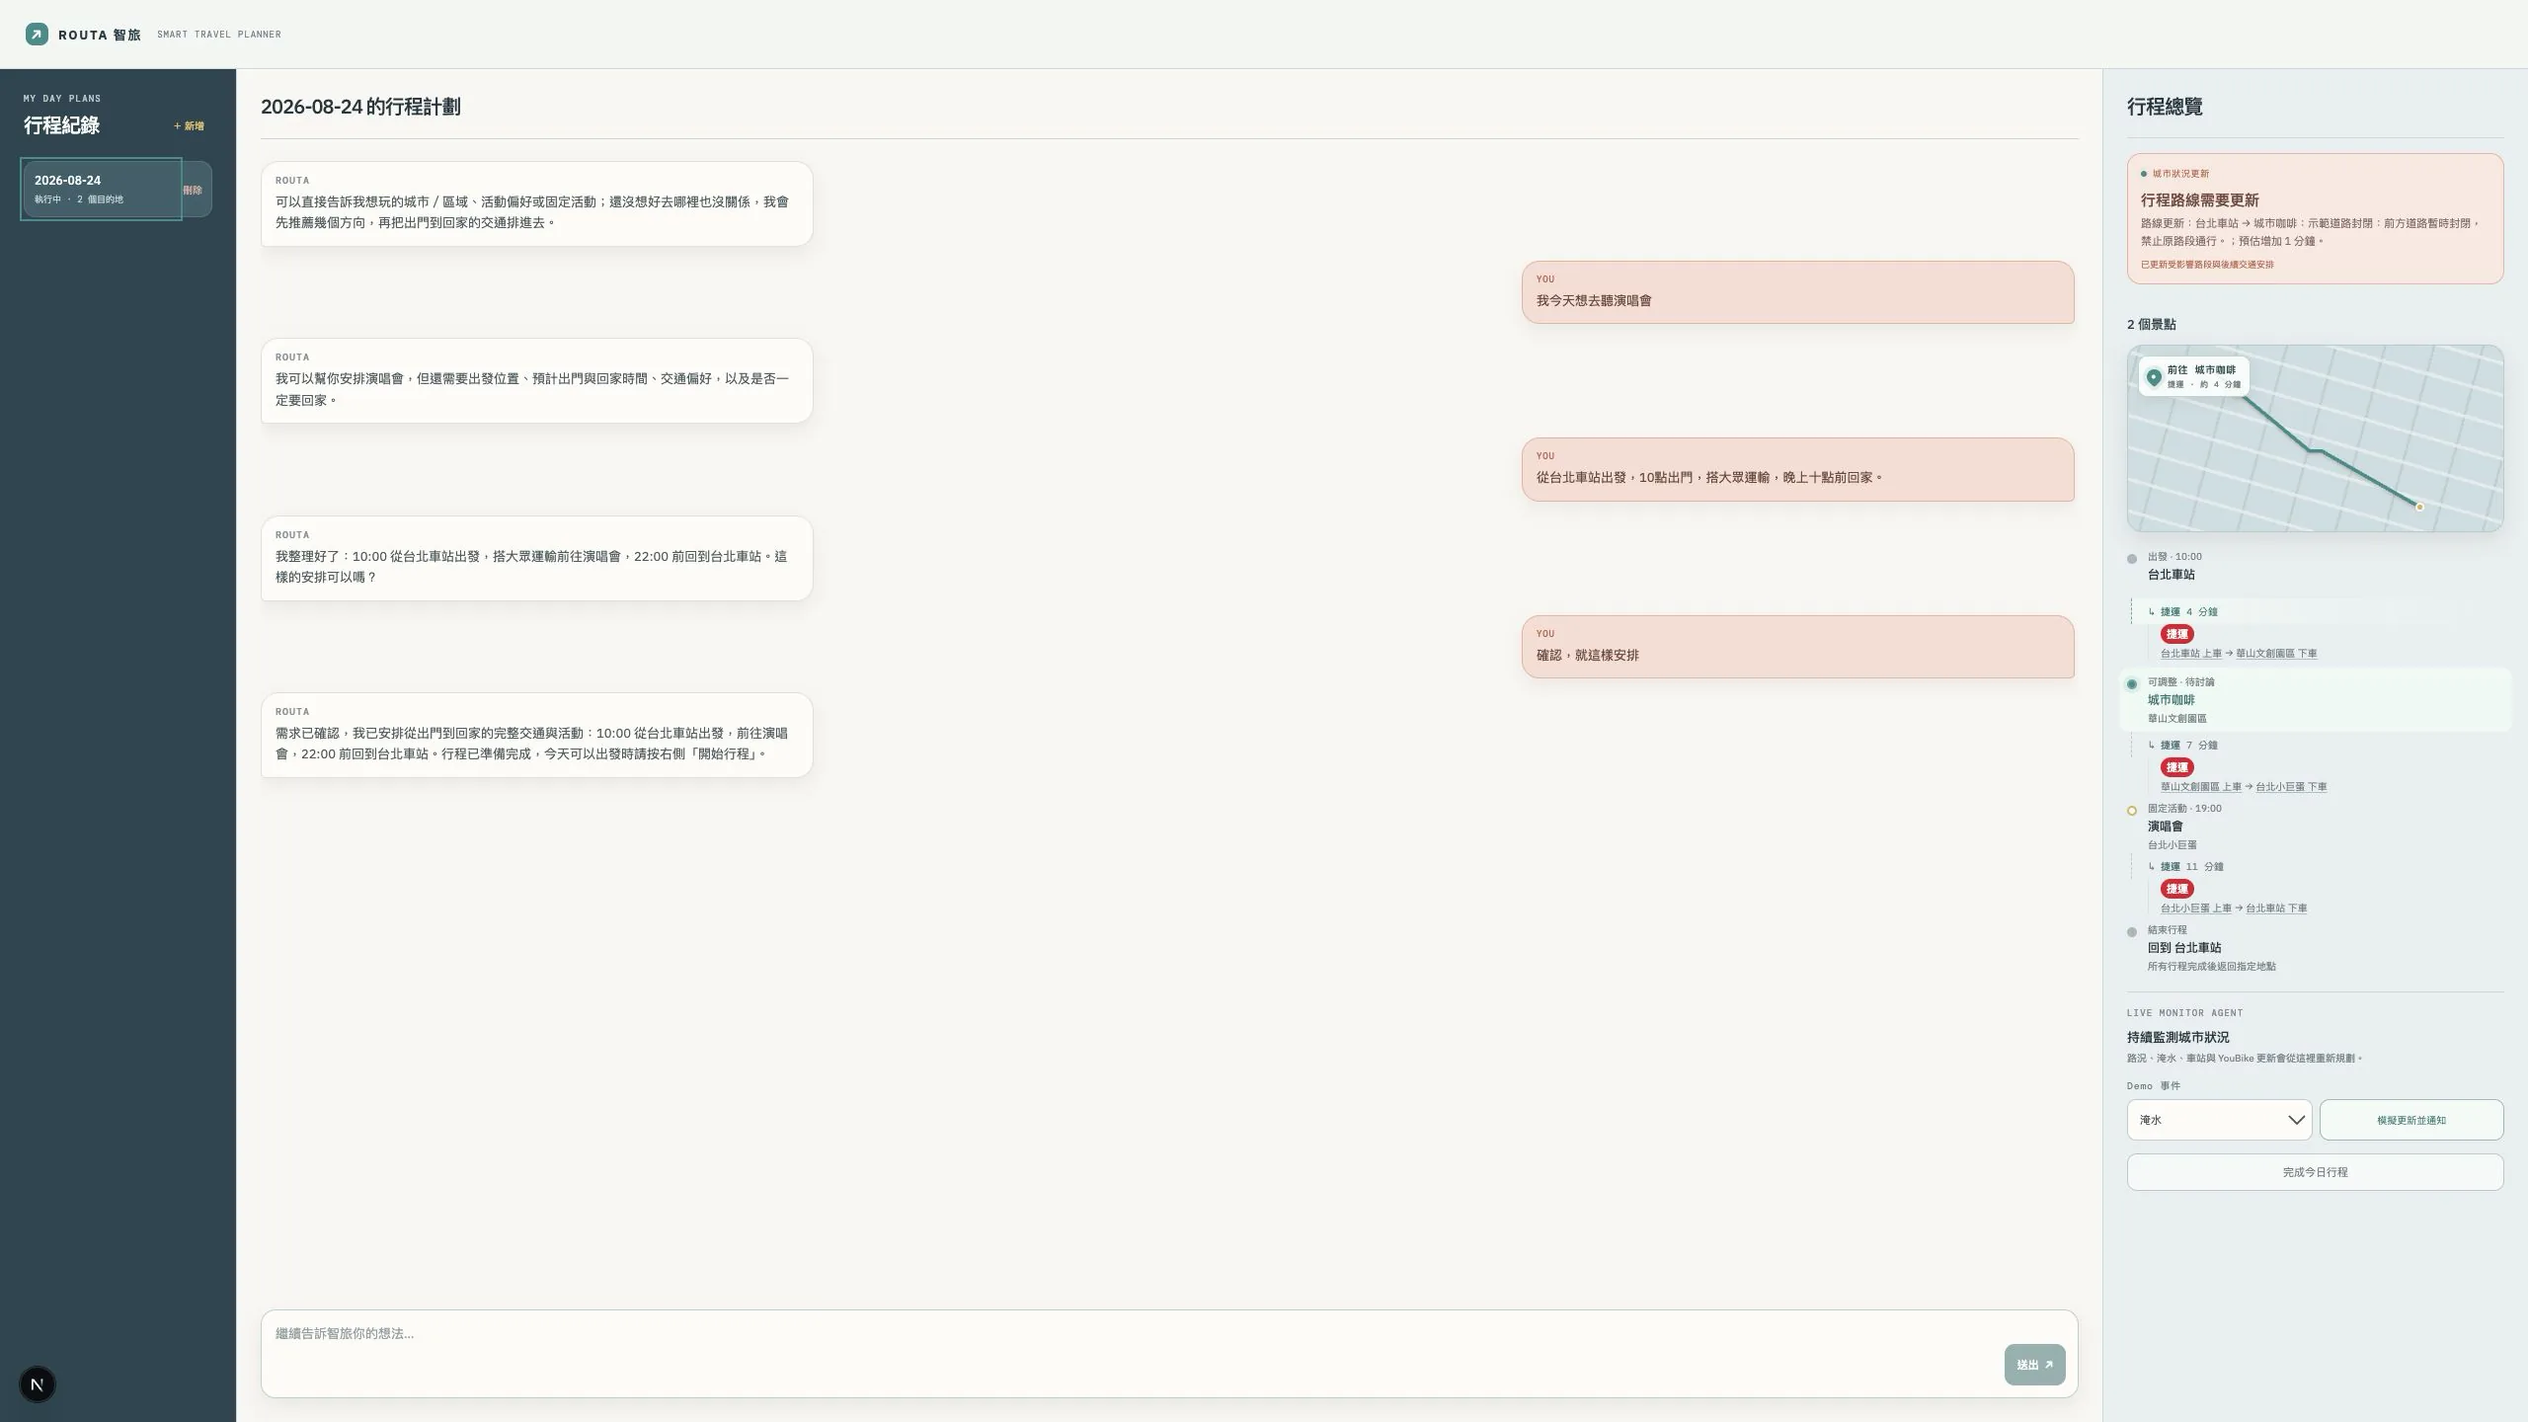Open the 台北車站 下車 link in last leg
The width and height of the screenshot is (2528, 1422).
(2276, 908)
